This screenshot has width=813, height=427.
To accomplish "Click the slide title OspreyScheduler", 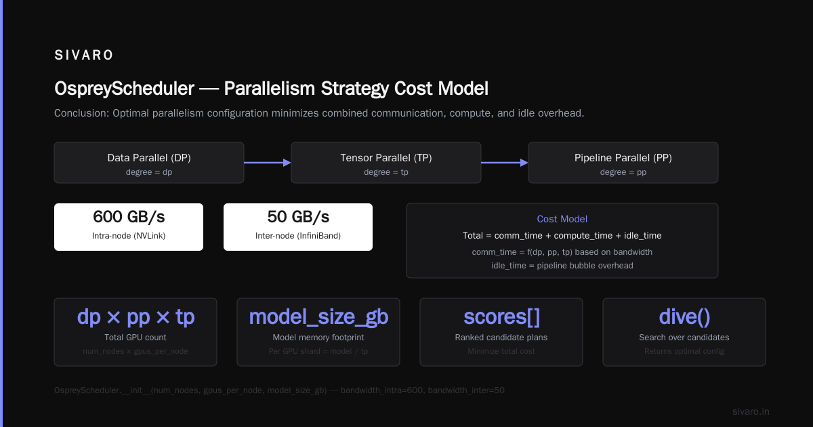I will (x=271, y=89).
